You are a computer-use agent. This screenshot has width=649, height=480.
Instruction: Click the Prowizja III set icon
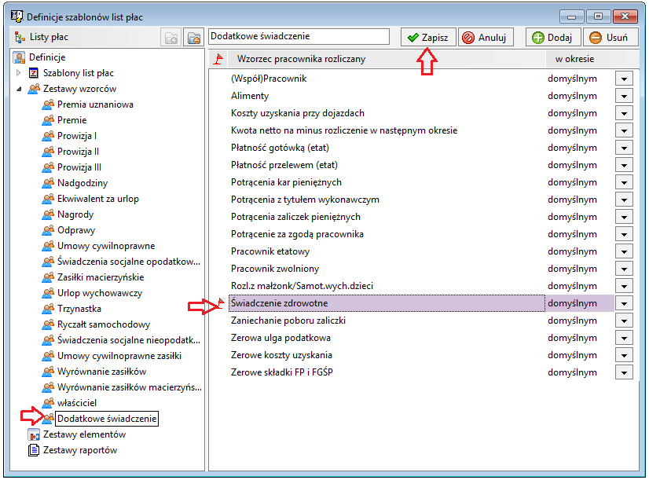pos(48,167)
